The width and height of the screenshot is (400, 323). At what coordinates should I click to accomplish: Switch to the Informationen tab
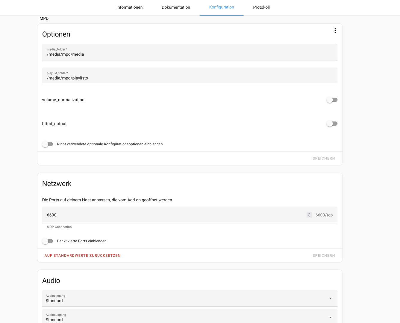[129, 7]
